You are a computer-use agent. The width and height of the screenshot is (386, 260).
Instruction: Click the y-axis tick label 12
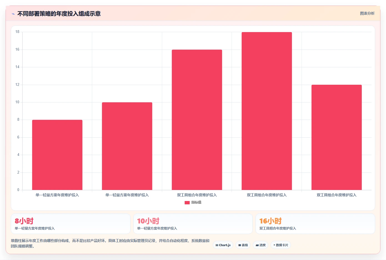tap(17, 85)
